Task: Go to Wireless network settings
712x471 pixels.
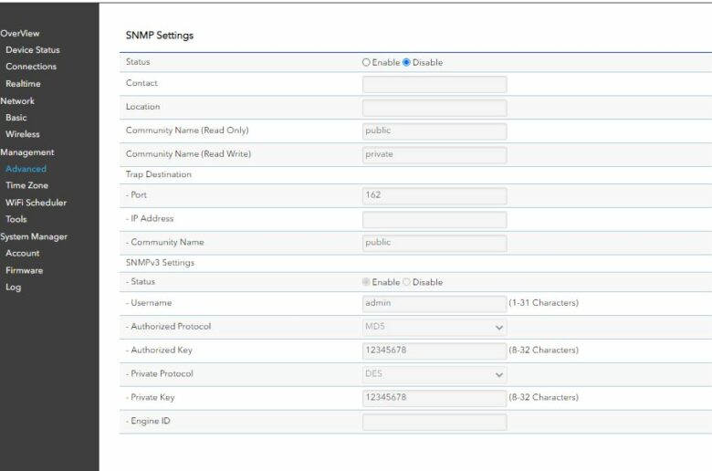Action: [23, 134]
